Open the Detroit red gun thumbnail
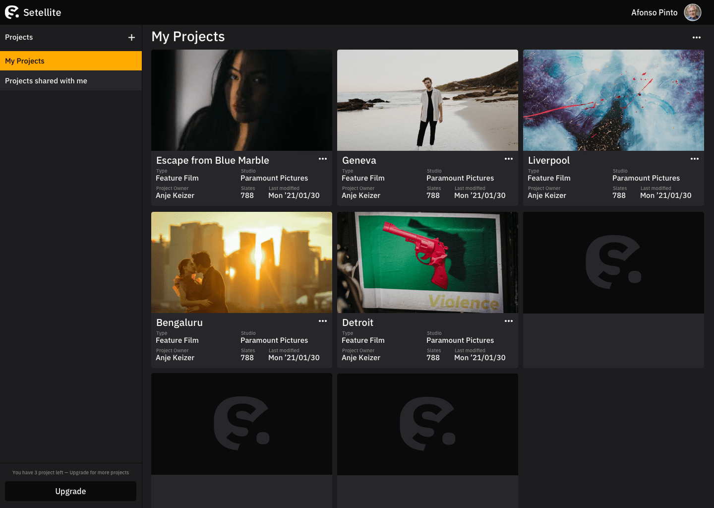This screenshot has width=714, height=508. pyautogui.click(x=427, y=262)
